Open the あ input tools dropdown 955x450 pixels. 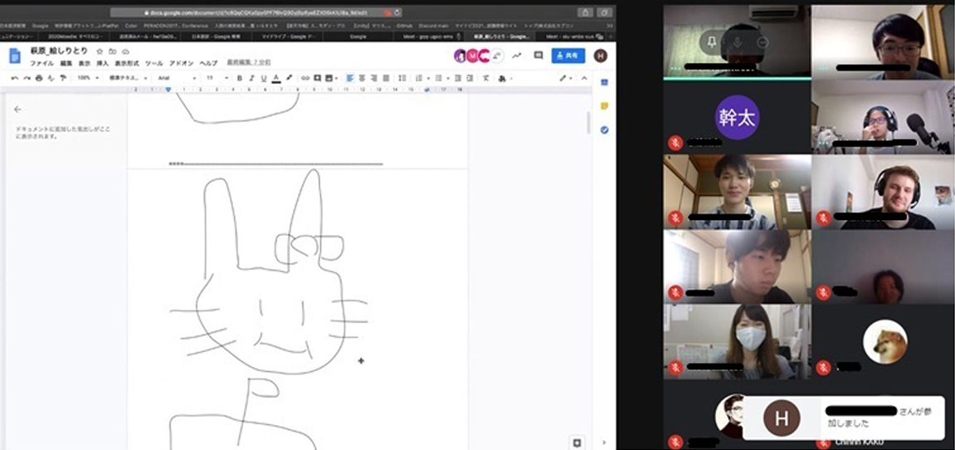point(505,78)
